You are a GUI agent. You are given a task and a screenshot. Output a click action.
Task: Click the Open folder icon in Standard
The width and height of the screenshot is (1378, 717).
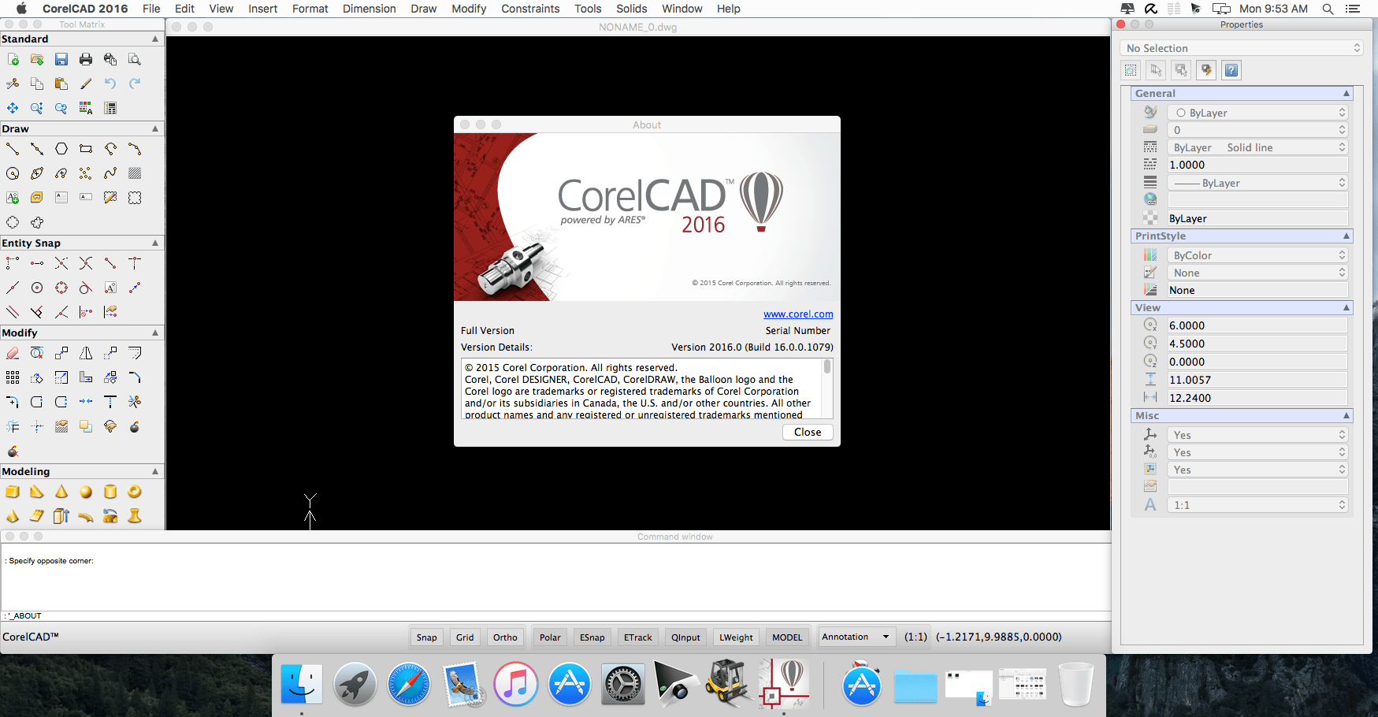(x=37, y=59)
